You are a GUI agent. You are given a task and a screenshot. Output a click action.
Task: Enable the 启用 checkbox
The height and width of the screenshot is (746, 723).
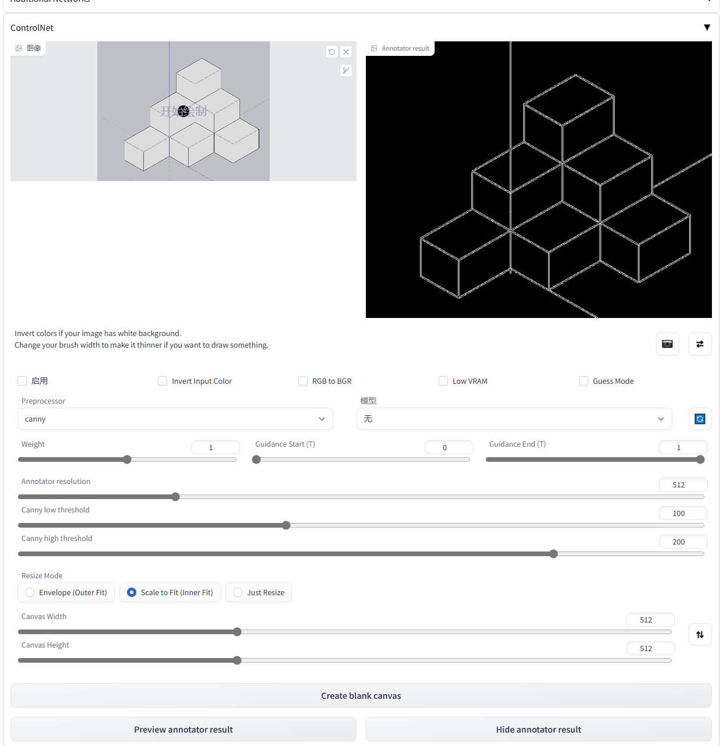(x=22, y=381)
